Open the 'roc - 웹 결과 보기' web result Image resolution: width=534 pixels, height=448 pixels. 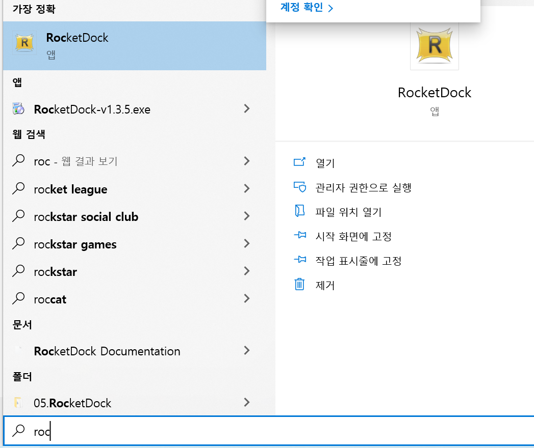135,161
